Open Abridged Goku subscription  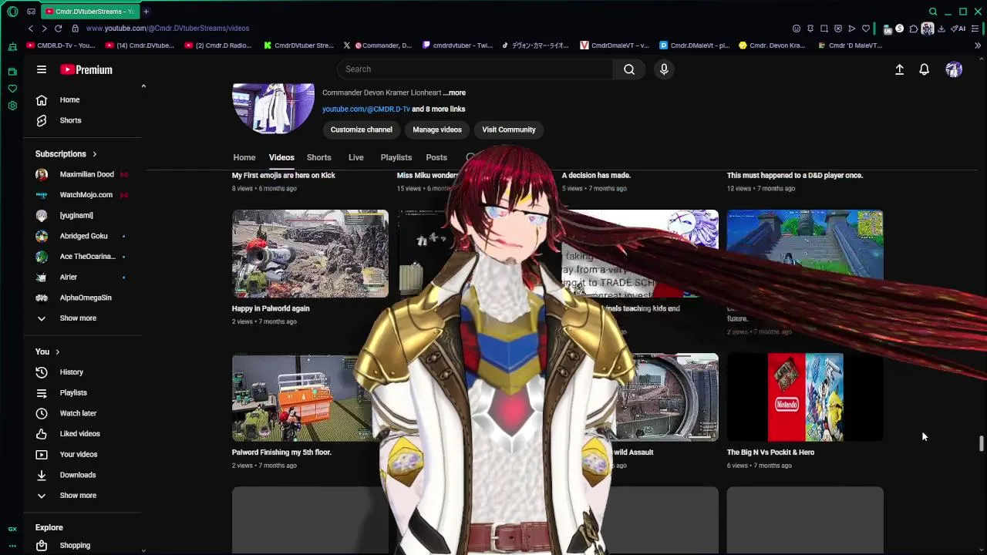(83, 236)
